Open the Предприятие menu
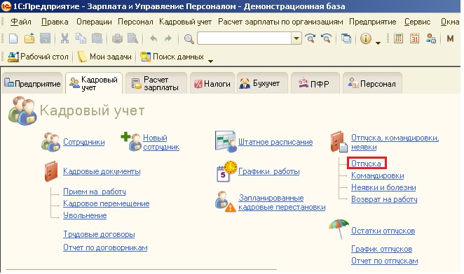Image resolution: width=464 pixels, height=274 pixels. (373, 22)
